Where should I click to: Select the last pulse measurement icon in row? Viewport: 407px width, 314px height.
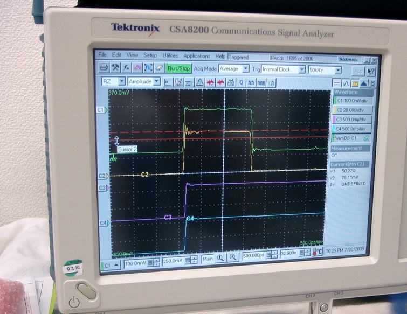click(x=271, y=83)
